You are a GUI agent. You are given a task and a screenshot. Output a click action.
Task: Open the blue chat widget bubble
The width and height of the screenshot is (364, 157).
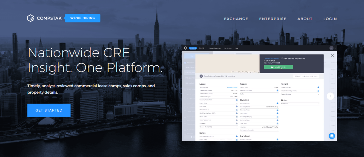pyautogui.click(x=332, y=136)
